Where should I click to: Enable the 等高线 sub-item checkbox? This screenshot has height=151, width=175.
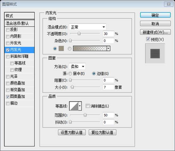tap(12, 63)
